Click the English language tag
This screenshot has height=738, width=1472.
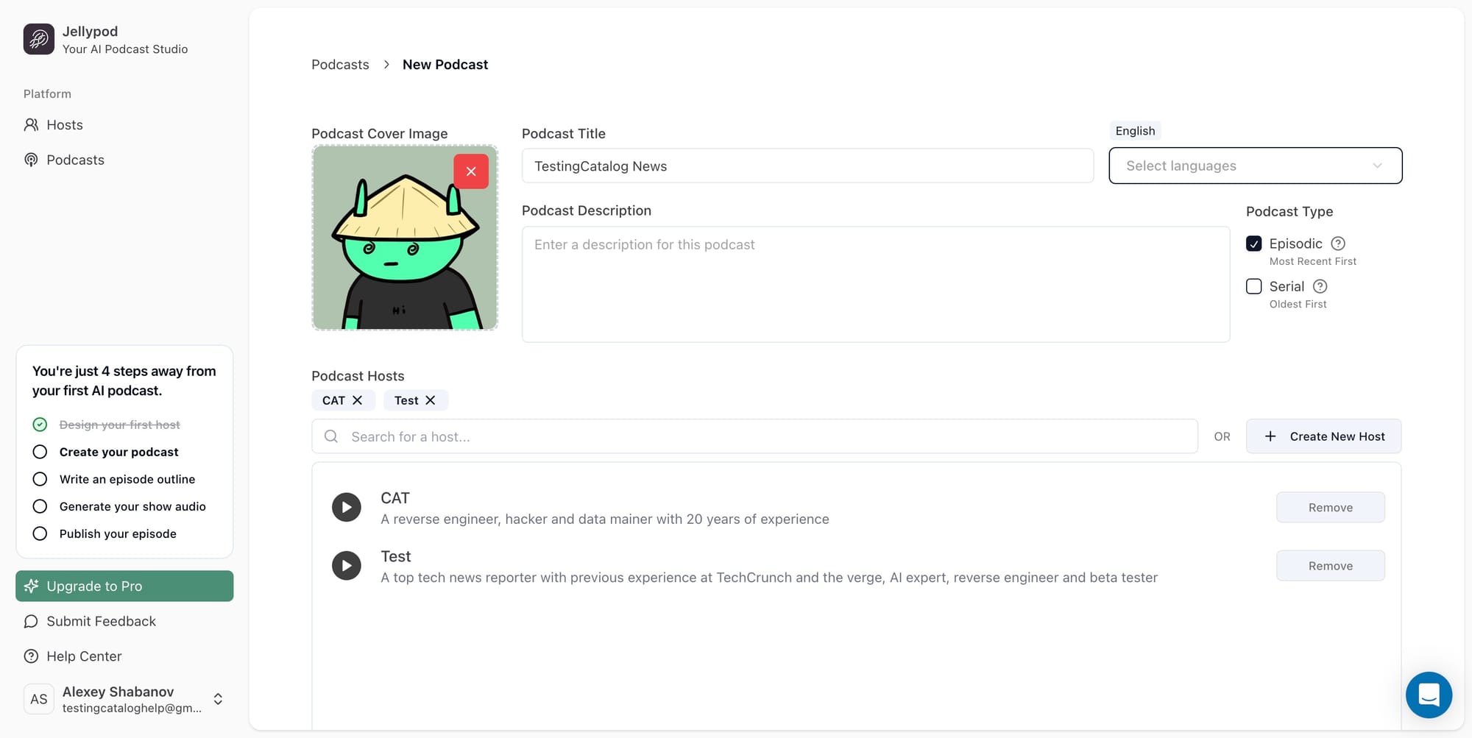point(1135,131)
